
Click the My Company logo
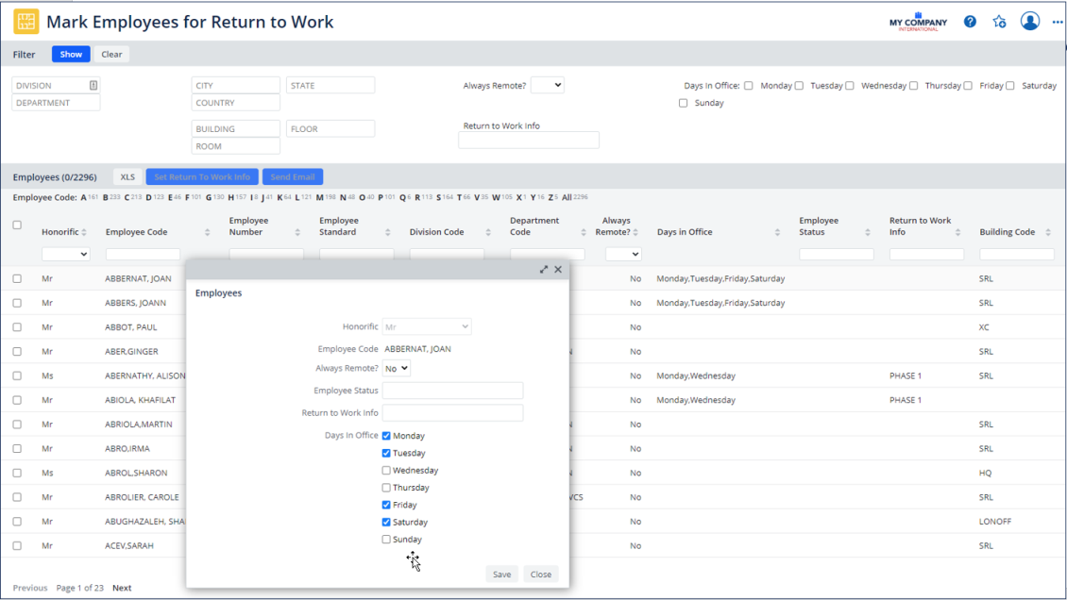pos(918,22)
